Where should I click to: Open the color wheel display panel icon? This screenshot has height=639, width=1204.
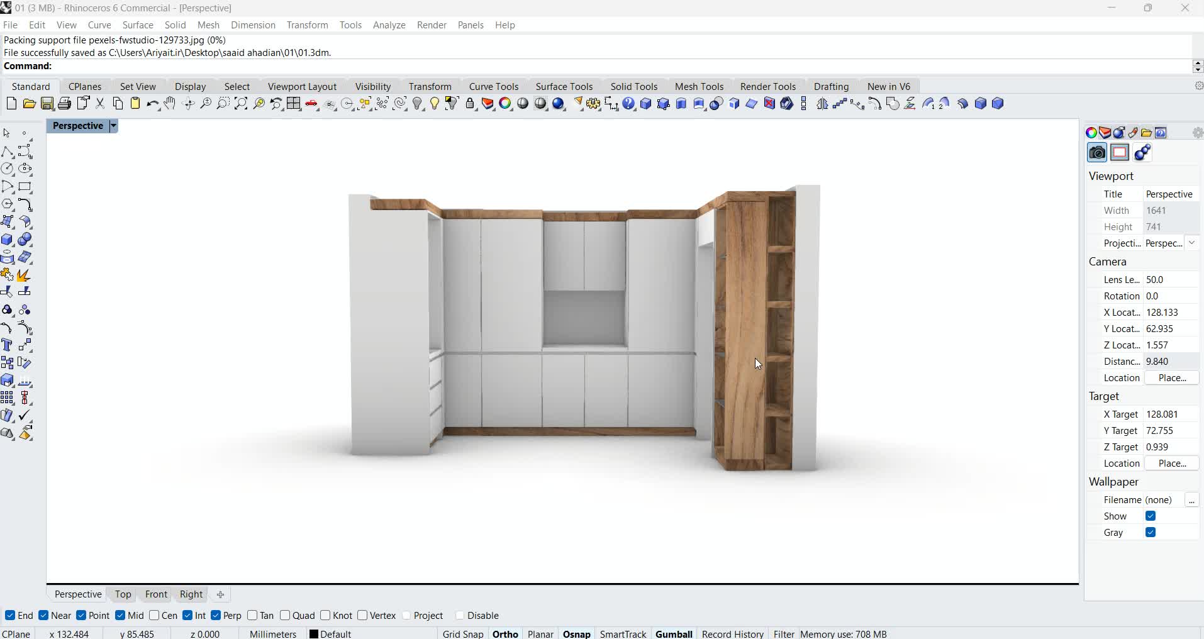(1090, 133)
